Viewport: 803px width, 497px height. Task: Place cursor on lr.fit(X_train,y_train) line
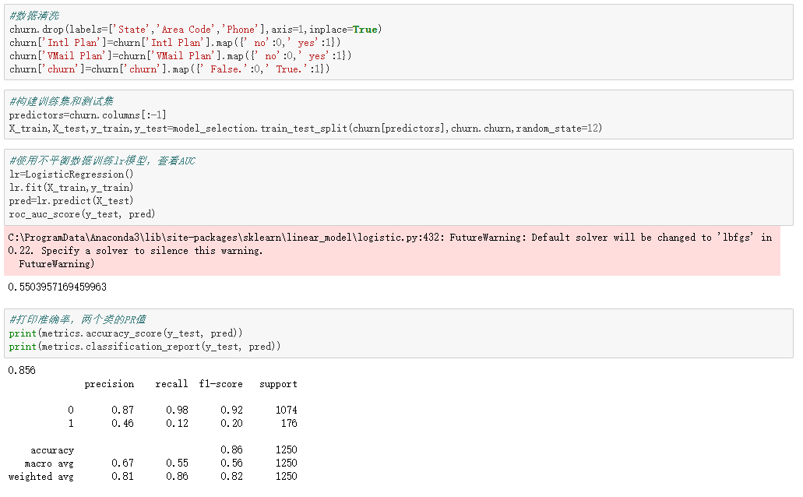point(72,188)
